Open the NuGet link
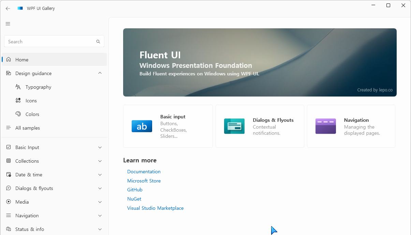 134,199
